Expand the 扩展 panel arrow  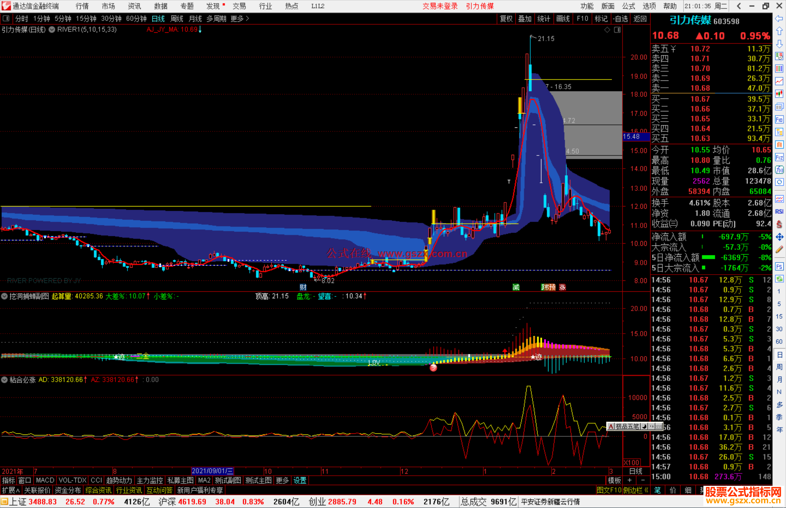[17, 491]
